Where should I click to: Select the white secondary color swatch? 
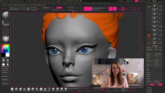(7, 55)
